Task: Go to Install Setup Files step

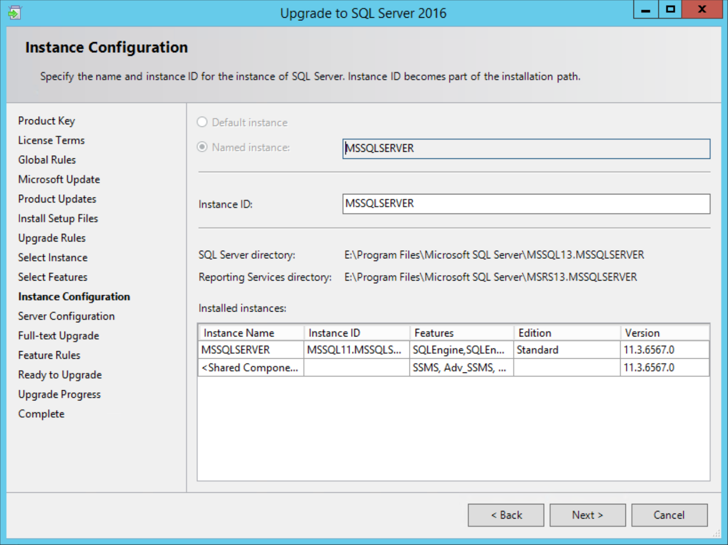Action: (58, 218)
